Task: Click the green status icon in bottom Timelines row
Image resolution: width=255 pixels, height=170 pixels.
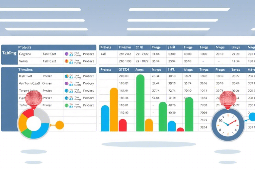Action: (x=66, y=105)
